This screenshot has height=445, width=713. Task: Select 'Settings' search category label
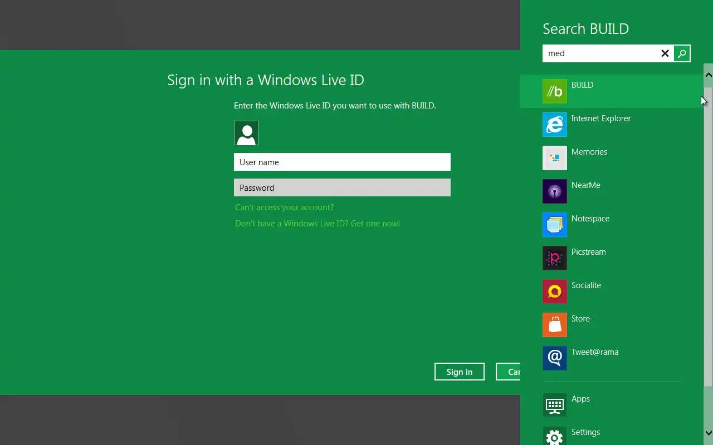[585, 432]
